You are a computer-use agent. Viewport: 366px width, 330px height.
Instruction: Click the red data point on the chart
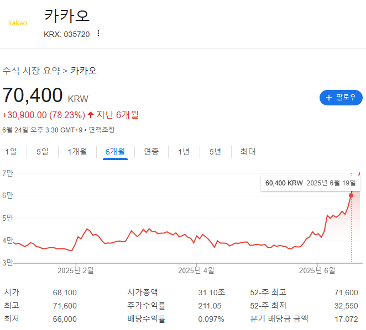pos(351,195)
